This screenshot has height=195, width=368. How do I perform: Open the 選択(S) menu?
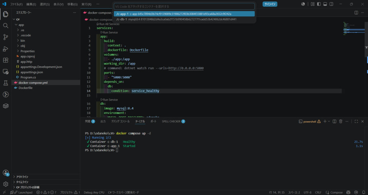pyautogui.click(x=45, y=4)
